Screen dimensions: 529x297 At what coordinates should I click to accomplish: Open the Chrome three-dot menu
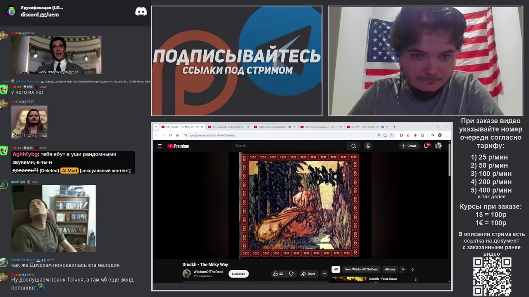tap(448, 135)
